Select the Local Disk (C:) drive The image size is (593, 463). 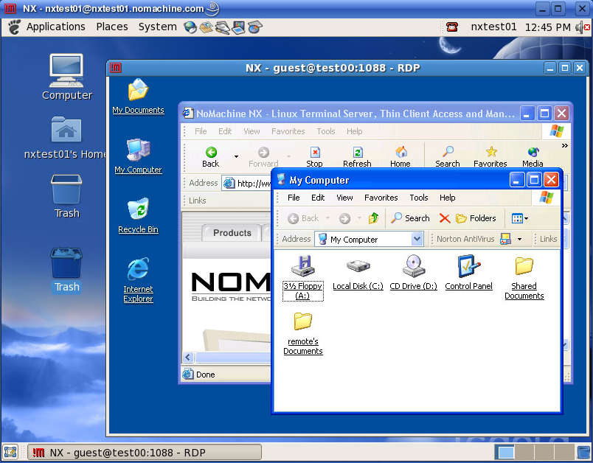tap(358, 267)
